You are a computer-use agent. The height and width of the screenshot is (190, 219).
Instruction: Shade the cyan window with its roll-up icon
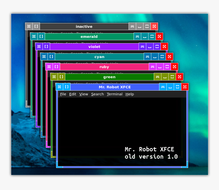tap(147, 56)
